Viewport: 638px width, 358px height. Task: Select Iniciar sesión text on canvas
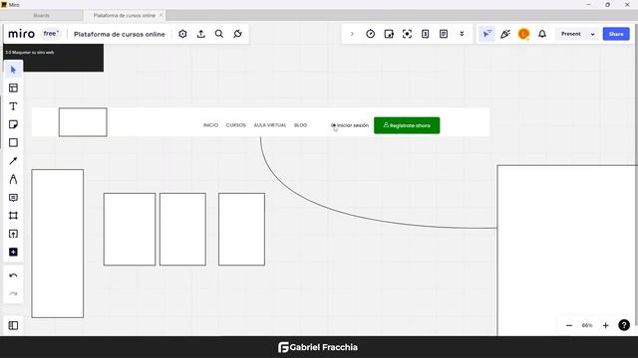[352, 125]
